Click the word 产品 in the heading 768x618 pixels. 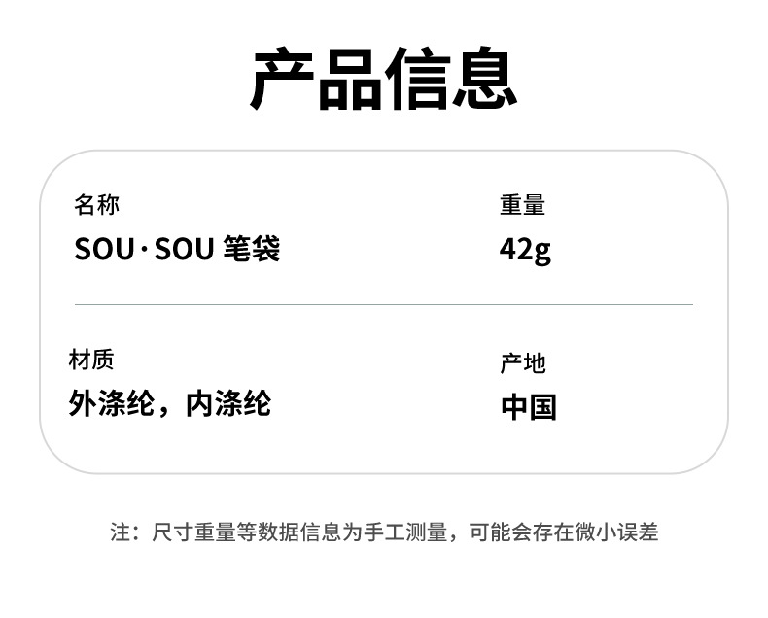(x=317, y=80)
